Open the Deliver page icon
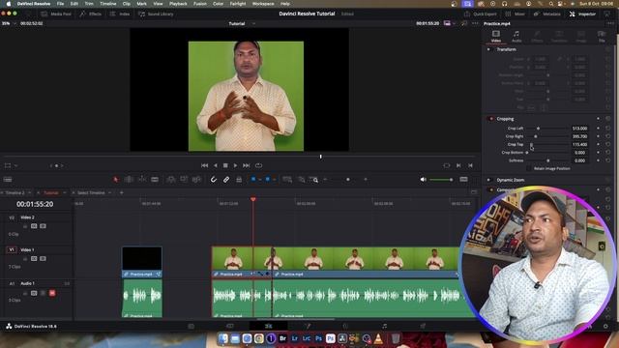619x348 pixels. click(x=423, y=327)
